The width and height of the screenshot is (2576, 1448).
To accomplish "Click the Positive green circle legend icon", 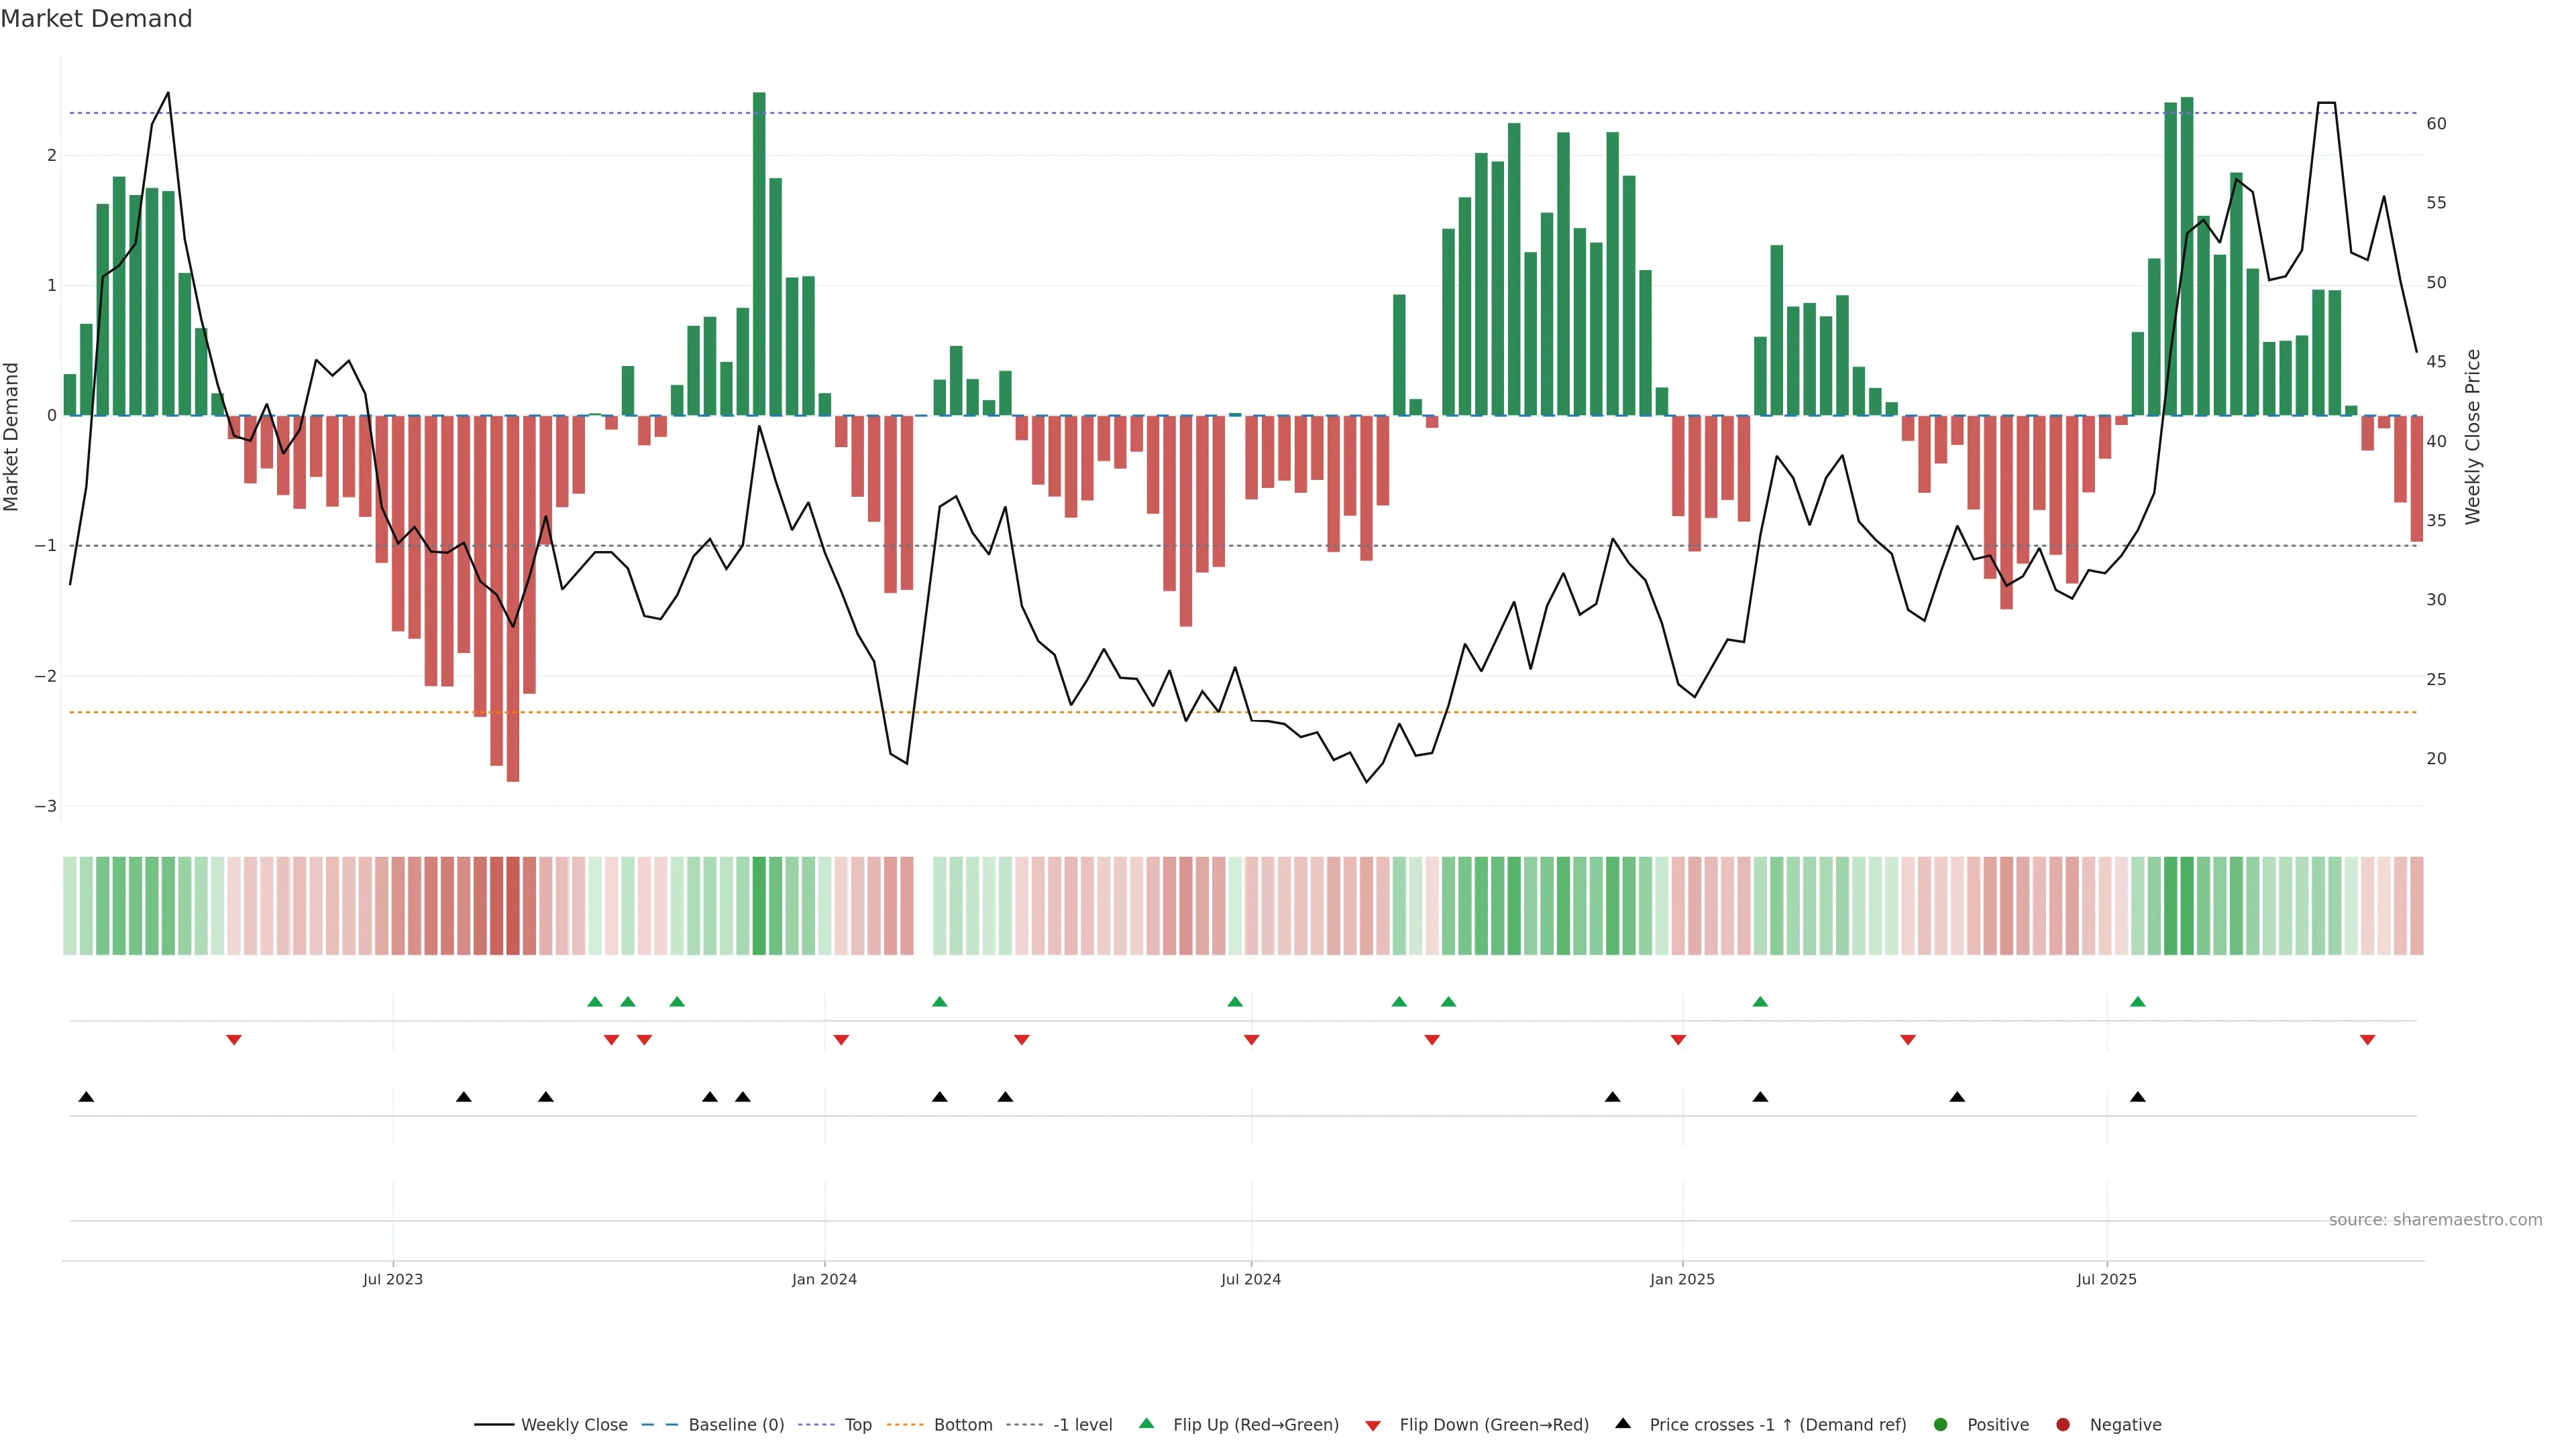I will point(1941,1424).
